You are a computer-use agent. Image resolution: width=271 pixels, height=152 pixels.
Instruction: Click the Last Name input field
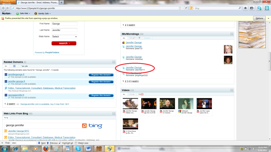(x=64, y=30)
